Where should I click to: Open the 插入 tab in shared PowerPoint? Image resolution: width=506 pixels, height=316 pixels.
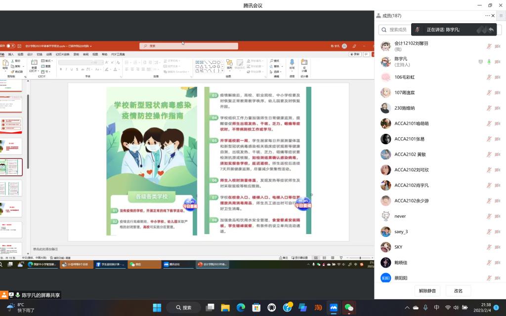(x=11, y=54)
